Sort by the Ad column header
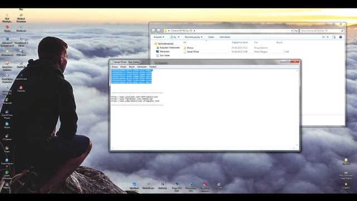Screen dimensions: 357x201 185,42
